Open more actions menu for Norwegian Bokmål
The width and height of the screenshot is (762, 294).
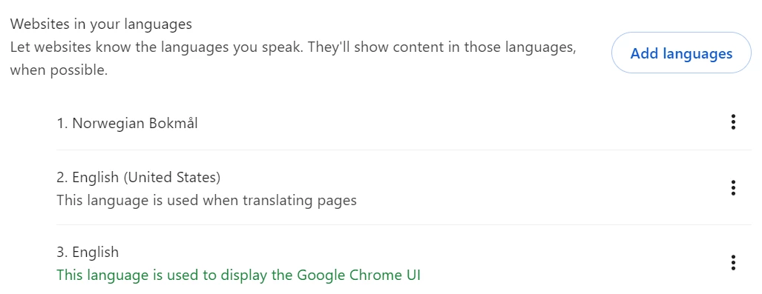tap(733, 122)
